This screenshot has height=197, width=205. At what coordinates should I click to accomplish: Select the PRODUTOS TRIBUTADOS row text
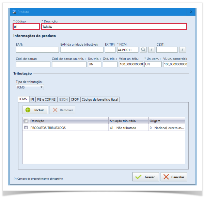click(48, 128)
